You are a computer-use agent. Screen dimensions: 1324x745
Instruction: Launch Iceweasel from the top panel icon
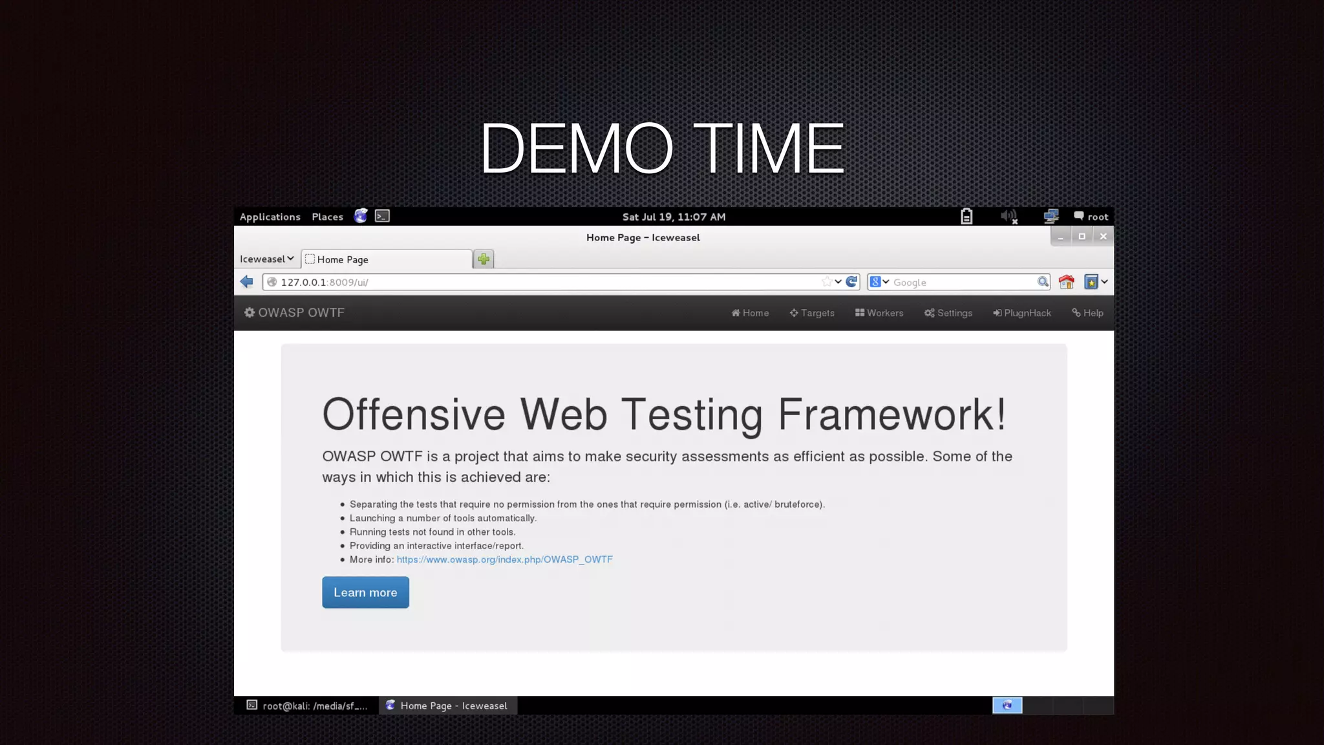361,216
